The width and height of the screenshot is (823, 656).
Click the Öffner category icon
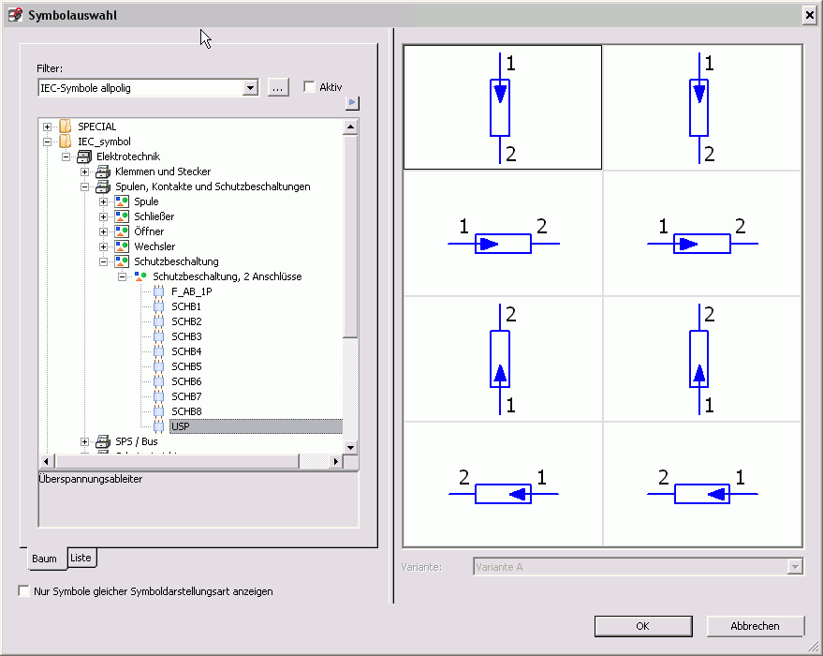(x=122, y=231)
